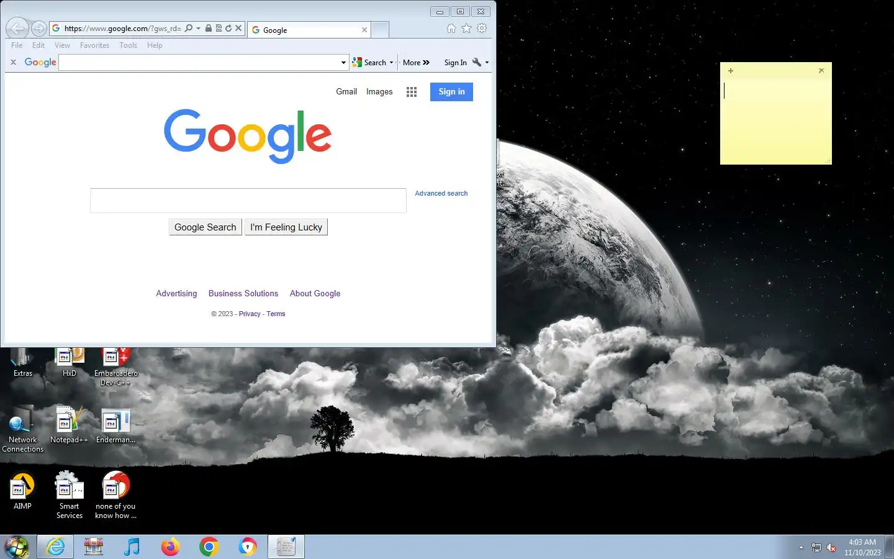The width and height of the screenshot is (894, 559).
Task: Close the Google Toolbar with its X
Action: pos(13,62)
